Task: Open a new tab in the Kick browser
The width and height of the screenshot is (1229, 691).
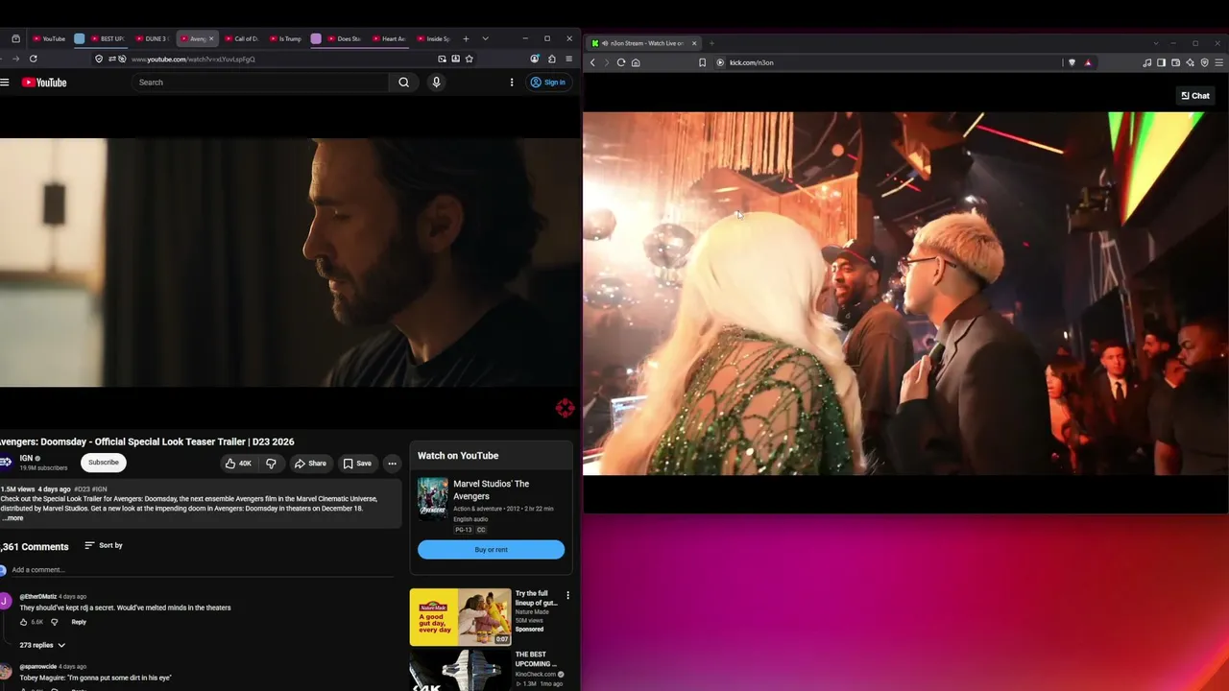Action: click(711, 43)
